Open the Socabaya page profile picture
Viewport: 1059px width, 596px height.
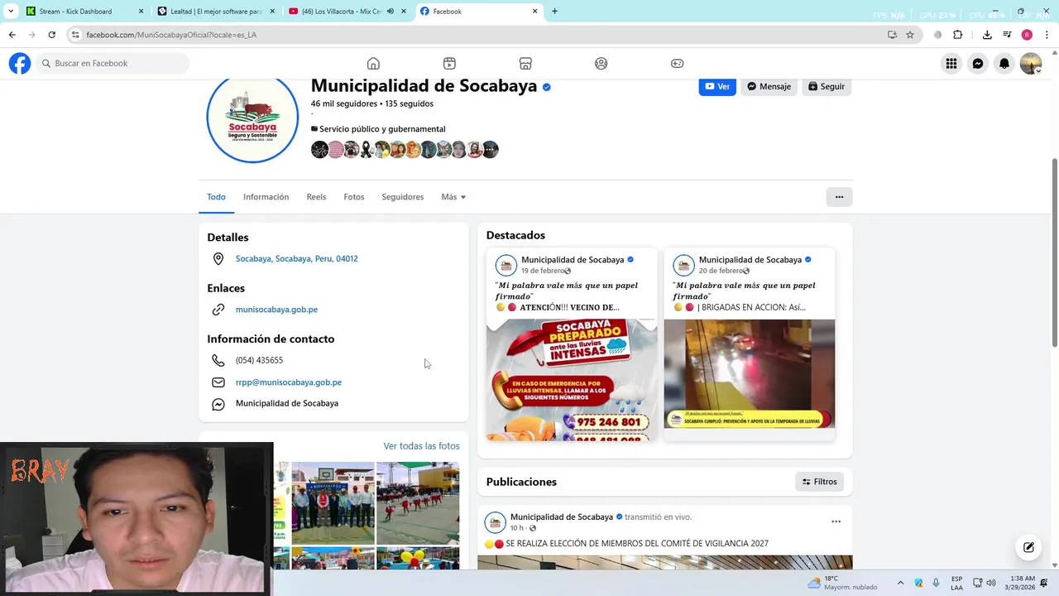(252, 118)
